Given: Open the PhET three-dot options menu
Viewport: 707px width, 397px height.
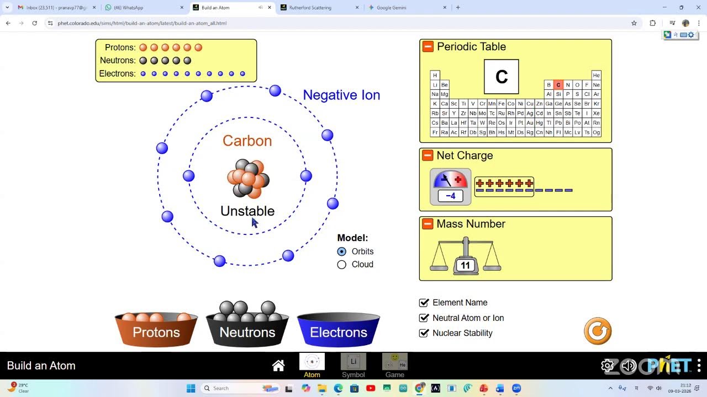Looking at the screenshot, I should 699,366.
